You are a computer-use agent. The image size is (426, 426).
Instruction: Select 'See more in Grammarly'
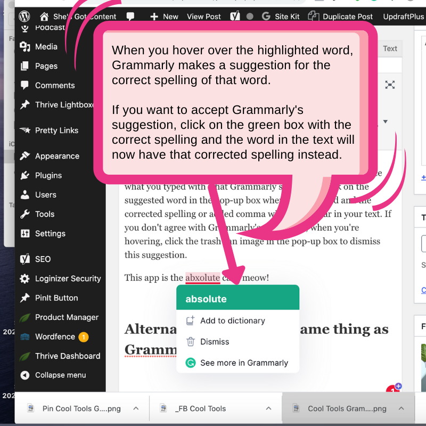pyautogui.click(x=244, y=363)
